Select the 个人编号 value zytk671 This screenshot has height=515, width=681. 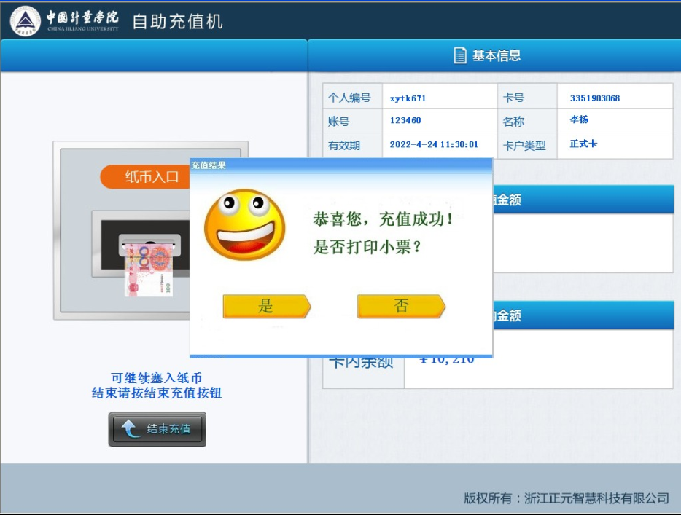[x=408, y=98]
